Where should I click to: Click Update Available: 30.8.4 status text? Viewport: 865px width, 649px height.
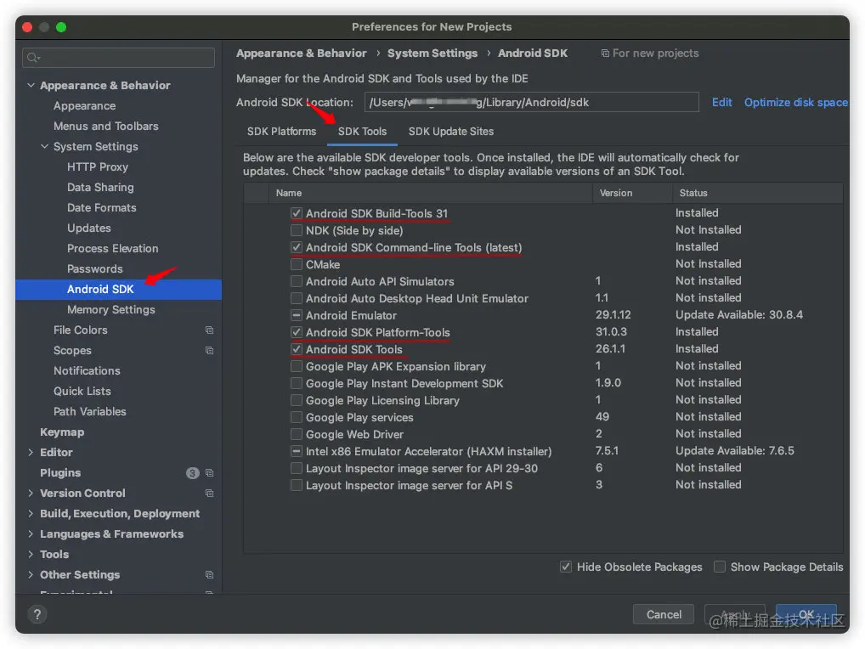pyautogui.click(x=738, y=315)
